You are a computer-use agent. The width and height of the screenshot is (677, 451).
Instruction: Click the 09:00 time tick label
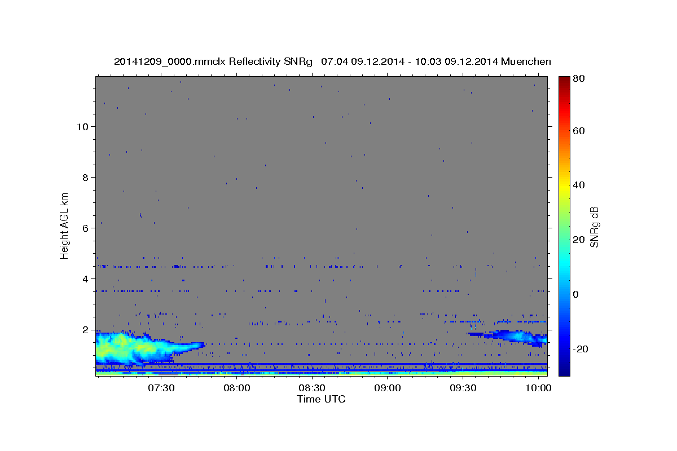[388, 388]
